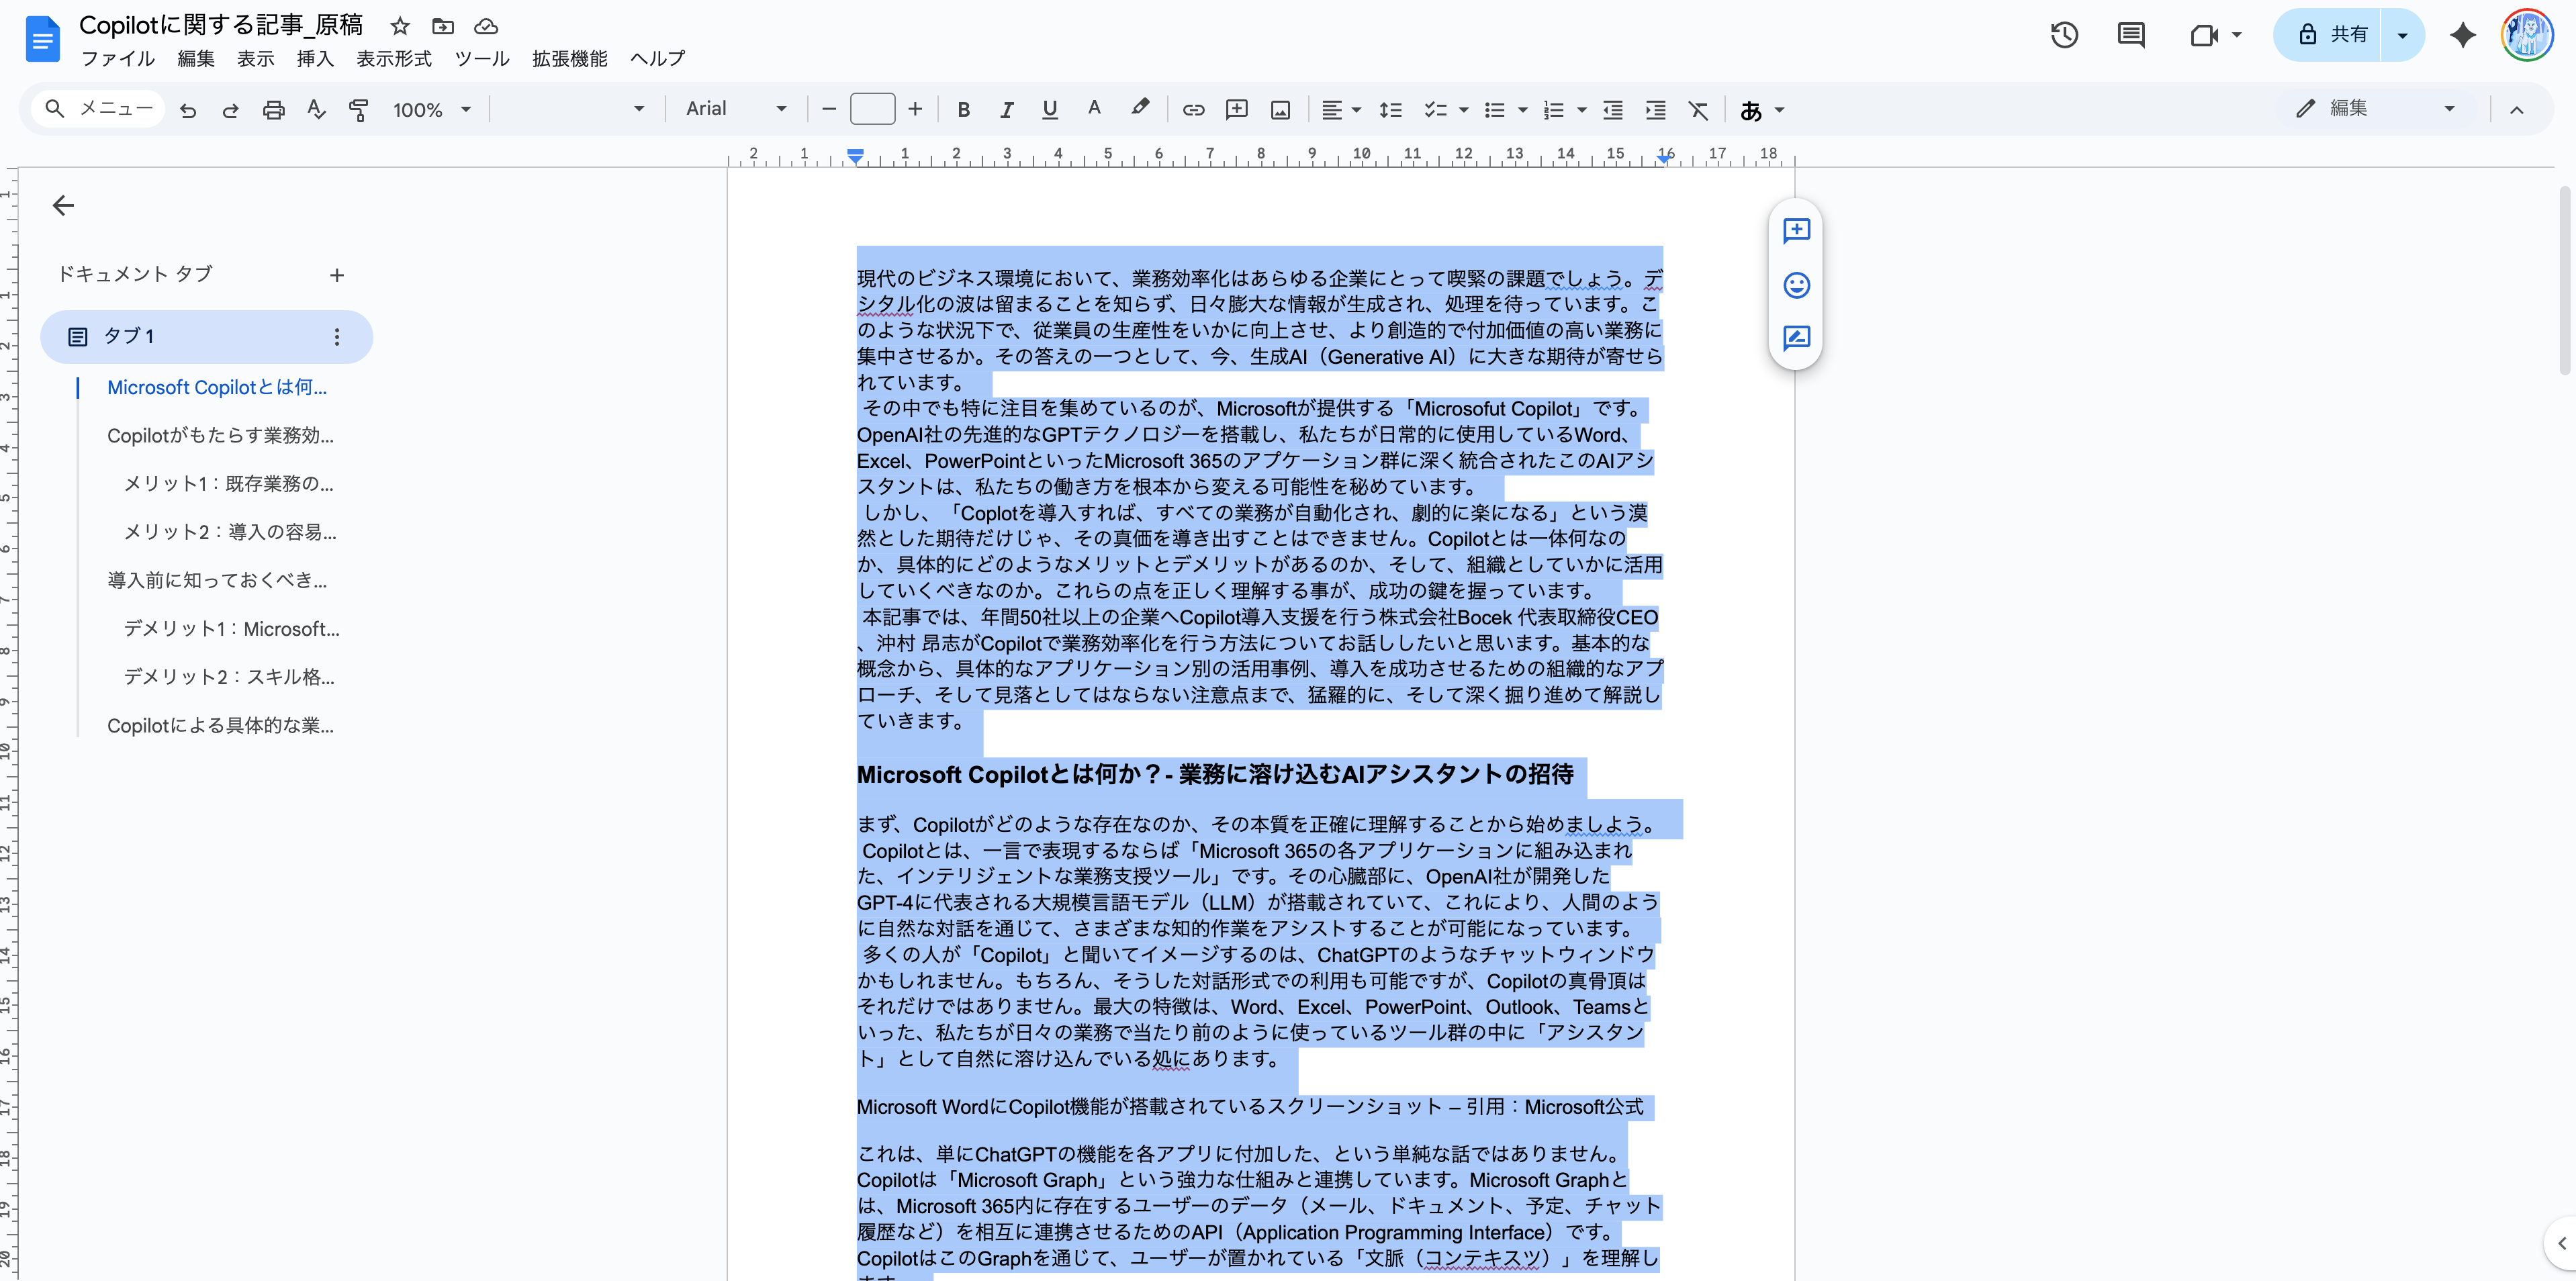Toggle bold formatting
This screenshot has width=2576, height=1281.
click(x=963, y=109)
